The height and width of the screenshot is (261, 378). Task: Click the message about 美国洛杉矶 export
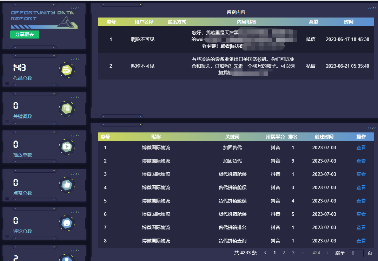point(243,66)
